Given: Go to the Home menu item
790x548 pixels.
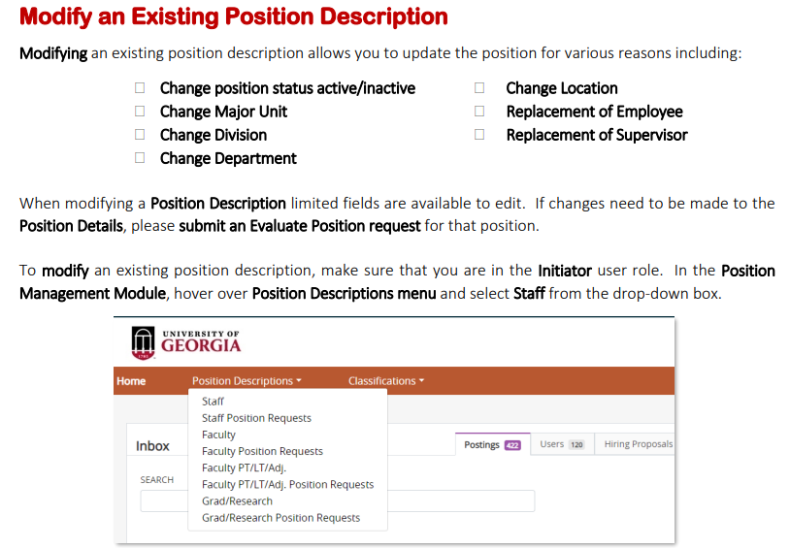Looking at the screenshot, I should (131, 381).
